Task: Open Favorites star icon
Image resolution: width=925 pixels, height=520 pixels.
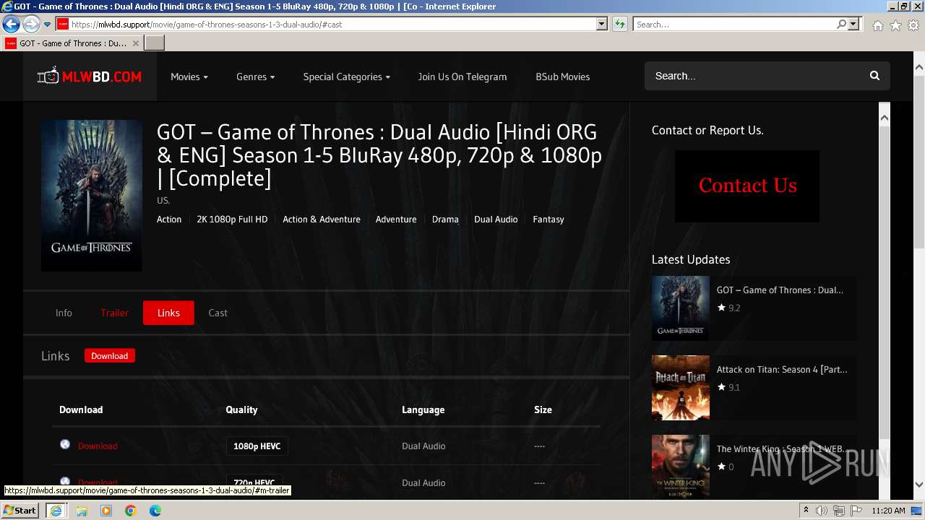Action: [x=895, y=25]
